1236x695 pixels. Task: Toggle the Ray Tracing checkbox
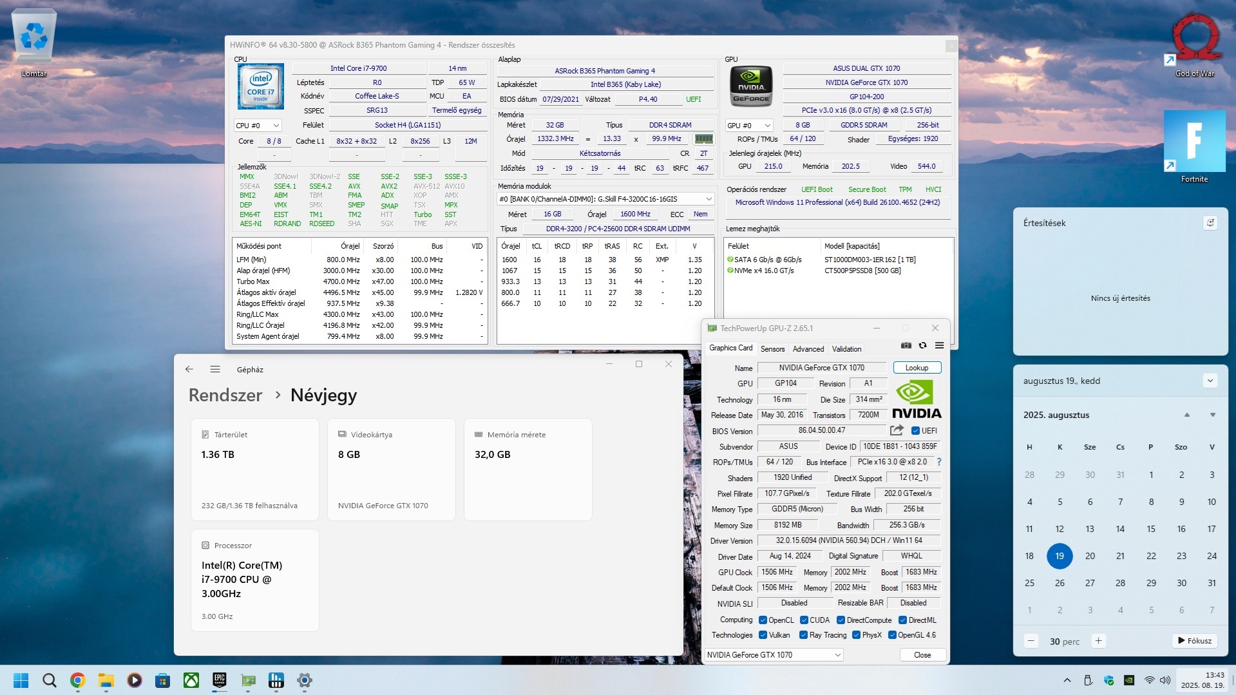pos(803,635)
